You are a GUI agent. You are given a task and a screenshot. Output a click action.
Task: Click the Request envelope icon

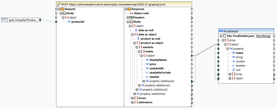click(x=63, y=9)
